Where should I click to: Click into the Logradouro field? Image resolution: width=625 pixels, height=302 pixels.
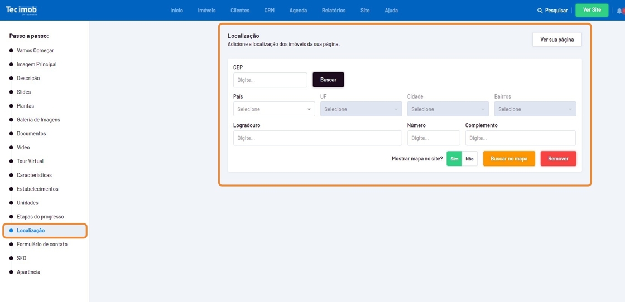[x=318, y=138]
